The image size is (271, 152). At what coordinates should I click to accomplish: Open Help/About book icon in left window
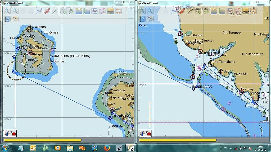coord(7,19)
